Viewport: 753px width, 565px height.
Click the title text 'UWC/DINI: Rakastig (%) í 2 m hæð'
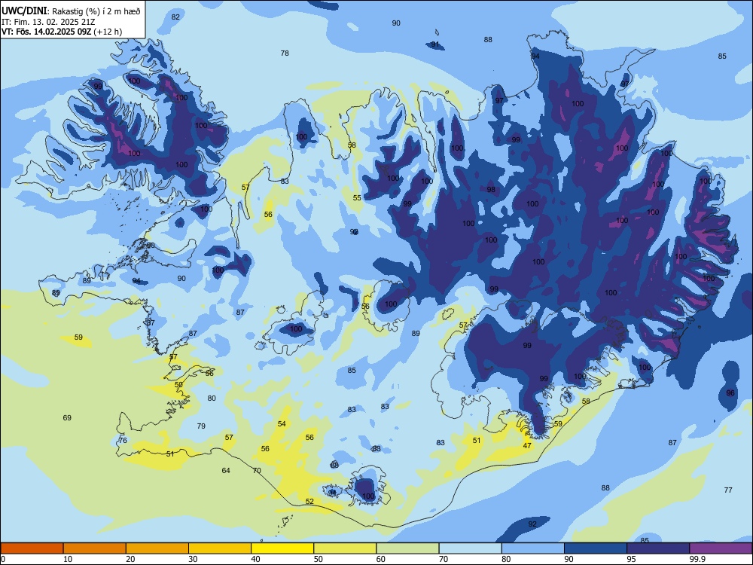[71, 11]
